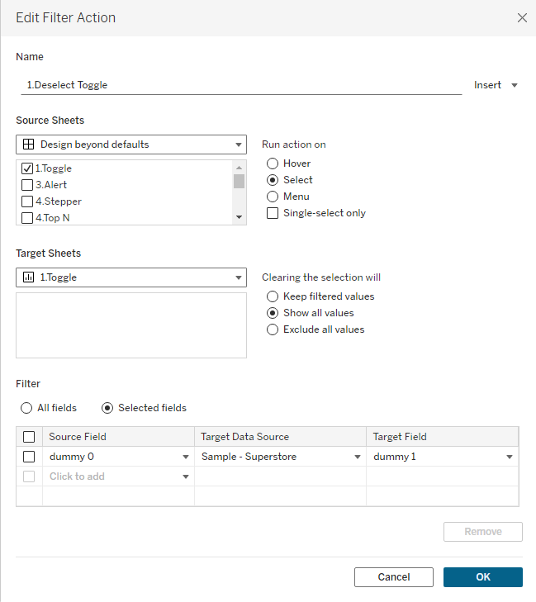Close the Edit Filter Action dialog

point(521,17)
